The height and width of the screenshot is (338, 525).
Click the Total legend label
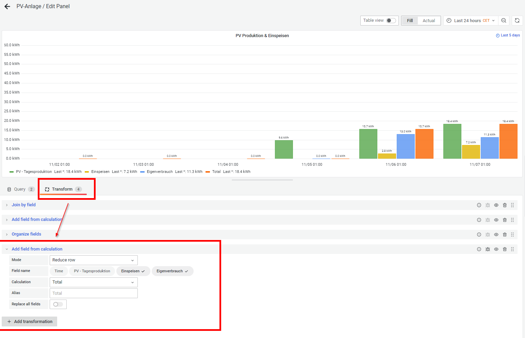coord(216,172)
